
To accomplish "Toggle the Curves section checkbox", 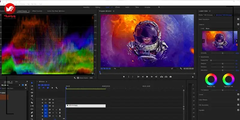I will point(238,94).
